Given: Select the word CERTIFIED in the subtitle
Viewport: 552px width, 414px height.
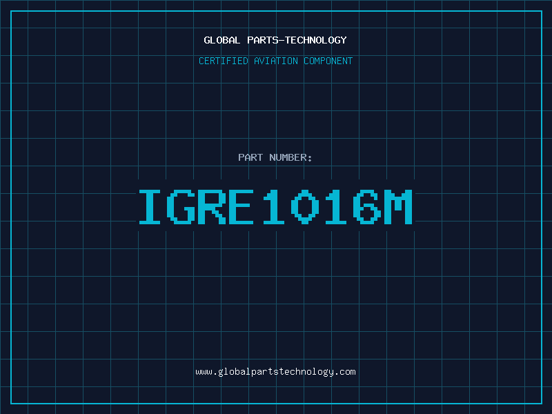Looking at the screenshot, I should pyautogui.click(x=224, y=61).
